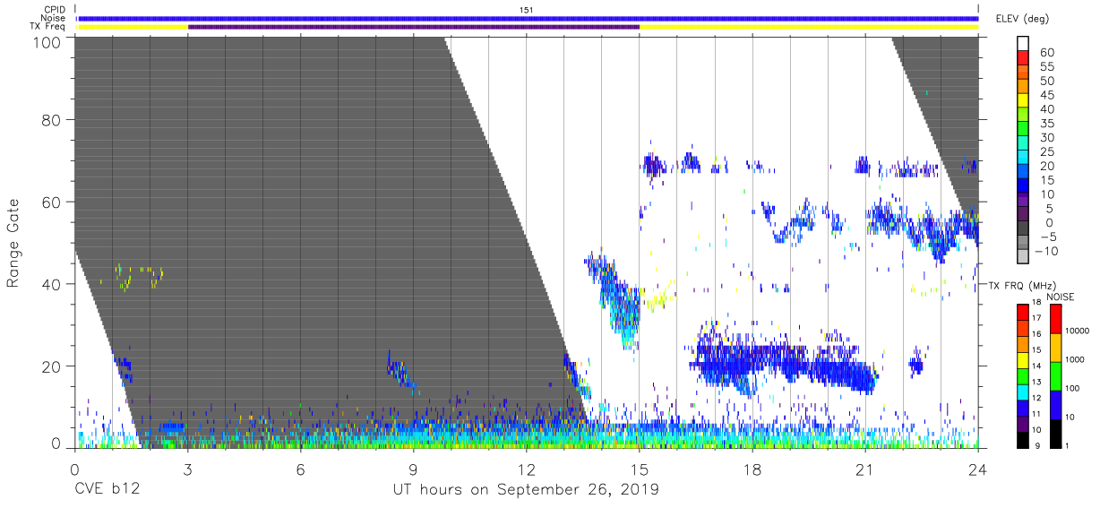1100x508 pixels.
Task: Click the blue Noise bar
Action: [x=528, y=18]
